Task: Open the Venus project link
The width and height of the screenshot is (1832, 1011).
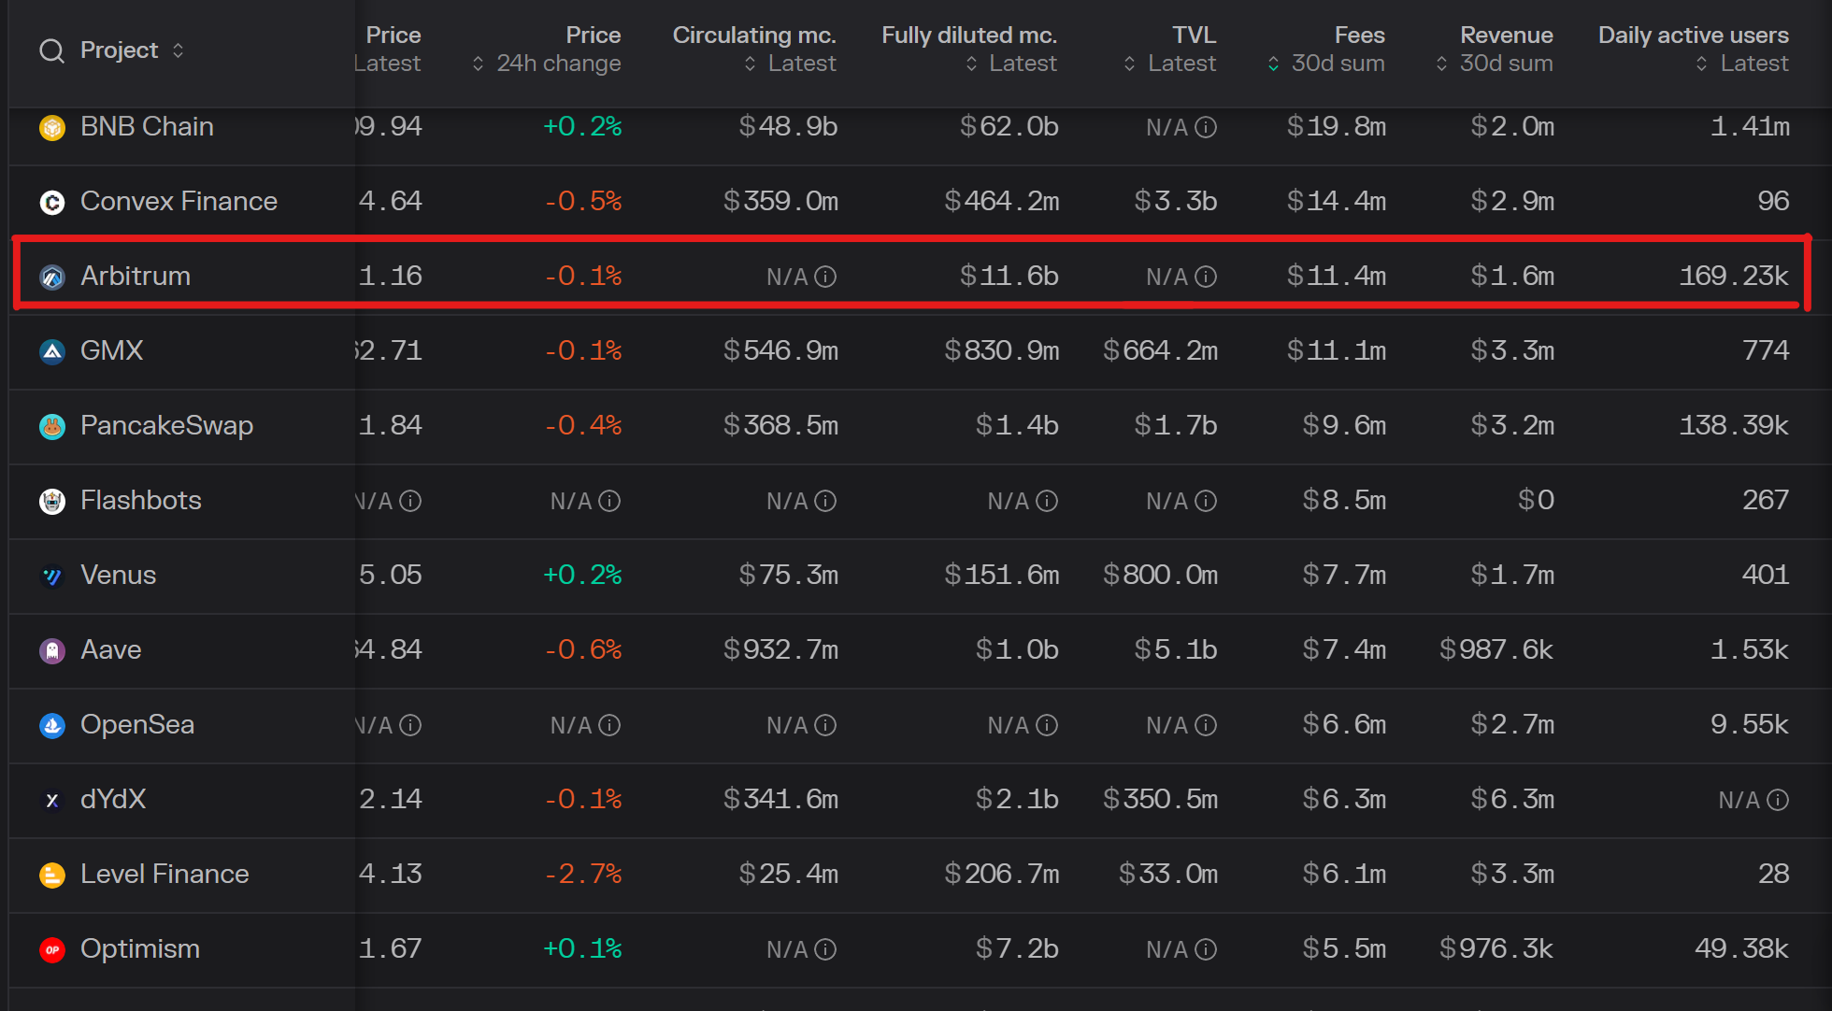Action: click(x=118, y=575)
